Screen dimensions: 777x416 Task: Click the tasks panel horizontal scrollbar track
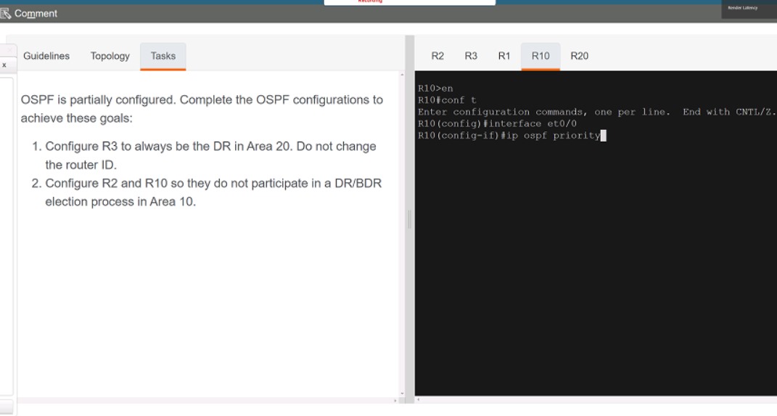[203, 400]
